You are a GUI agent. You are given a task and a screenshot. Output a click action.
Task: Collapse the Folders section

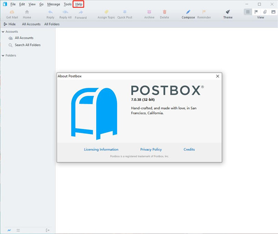pos(3,55)
